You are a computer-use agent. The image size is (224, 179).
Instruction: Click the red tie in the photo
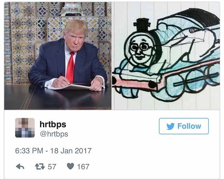click(71, 68)
